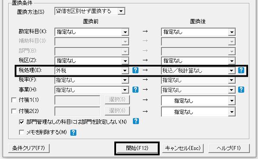Click the 開始(F12) button
The image size is (258, 159).
[x=137, y=148]
